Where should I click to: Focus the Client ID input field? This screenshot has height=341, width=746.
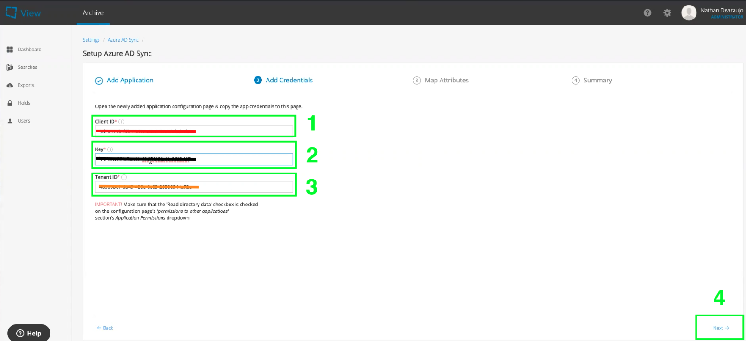pos(194,131)
